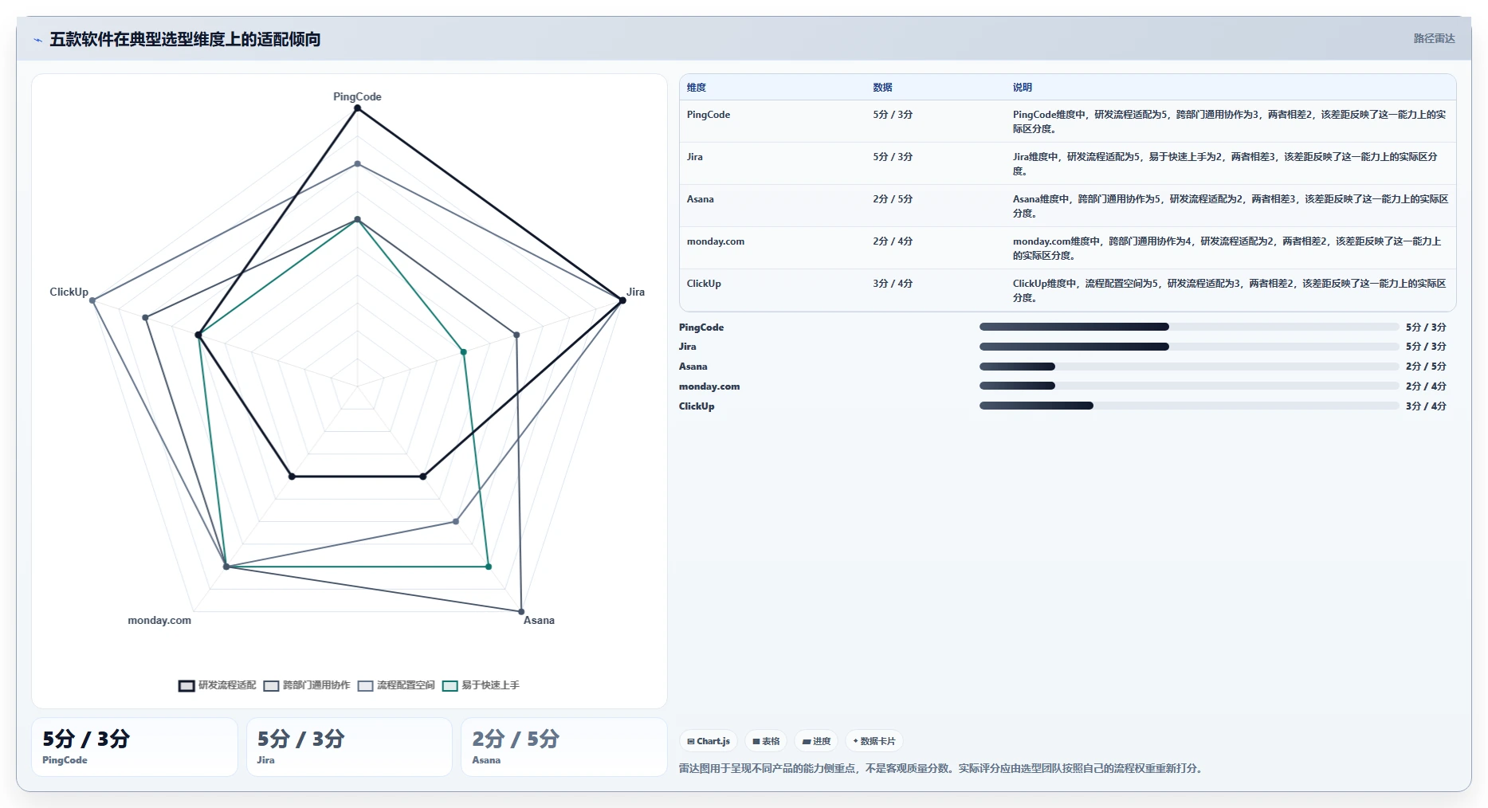1488x808 pixels.
Task: Click the 数据 column header
Action: click(882, 88)
